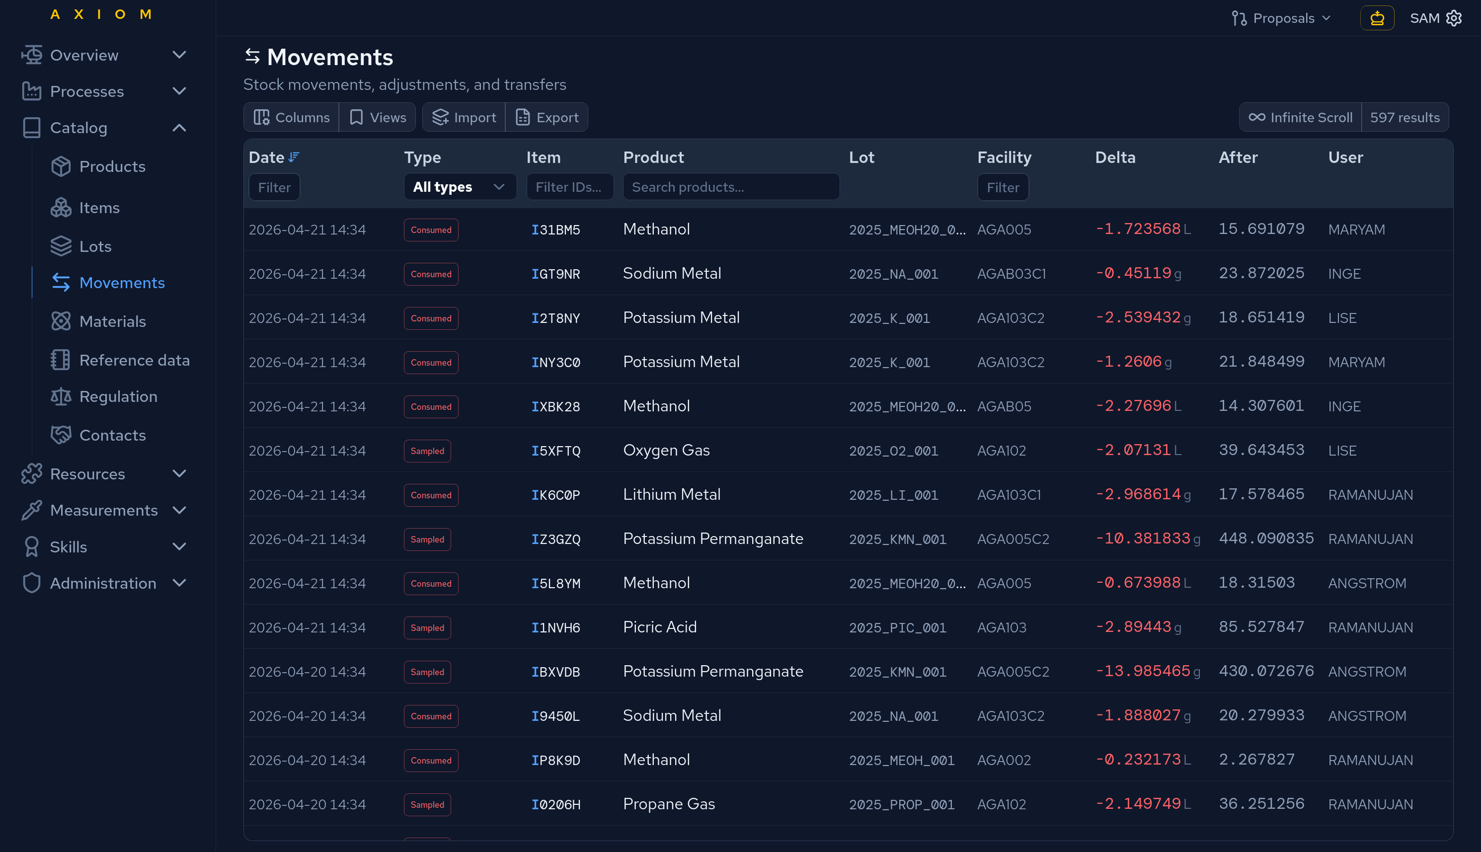Click the Date column sort icon
Viewport: 1481px width, 852px height.
(x=294, y=157)
